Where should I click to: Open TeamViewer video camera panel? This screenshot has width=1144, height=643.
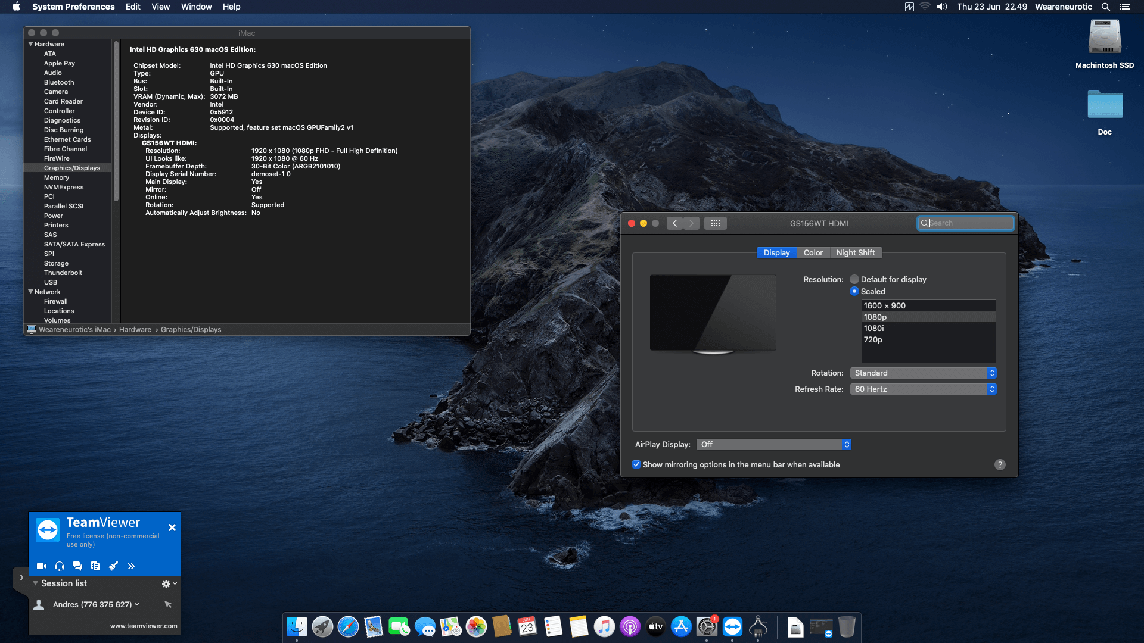pyautogui.click(x=42, y=566)
